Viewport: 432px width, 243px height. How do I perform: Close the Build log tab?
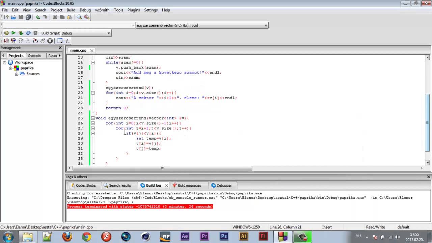(166, 186)
